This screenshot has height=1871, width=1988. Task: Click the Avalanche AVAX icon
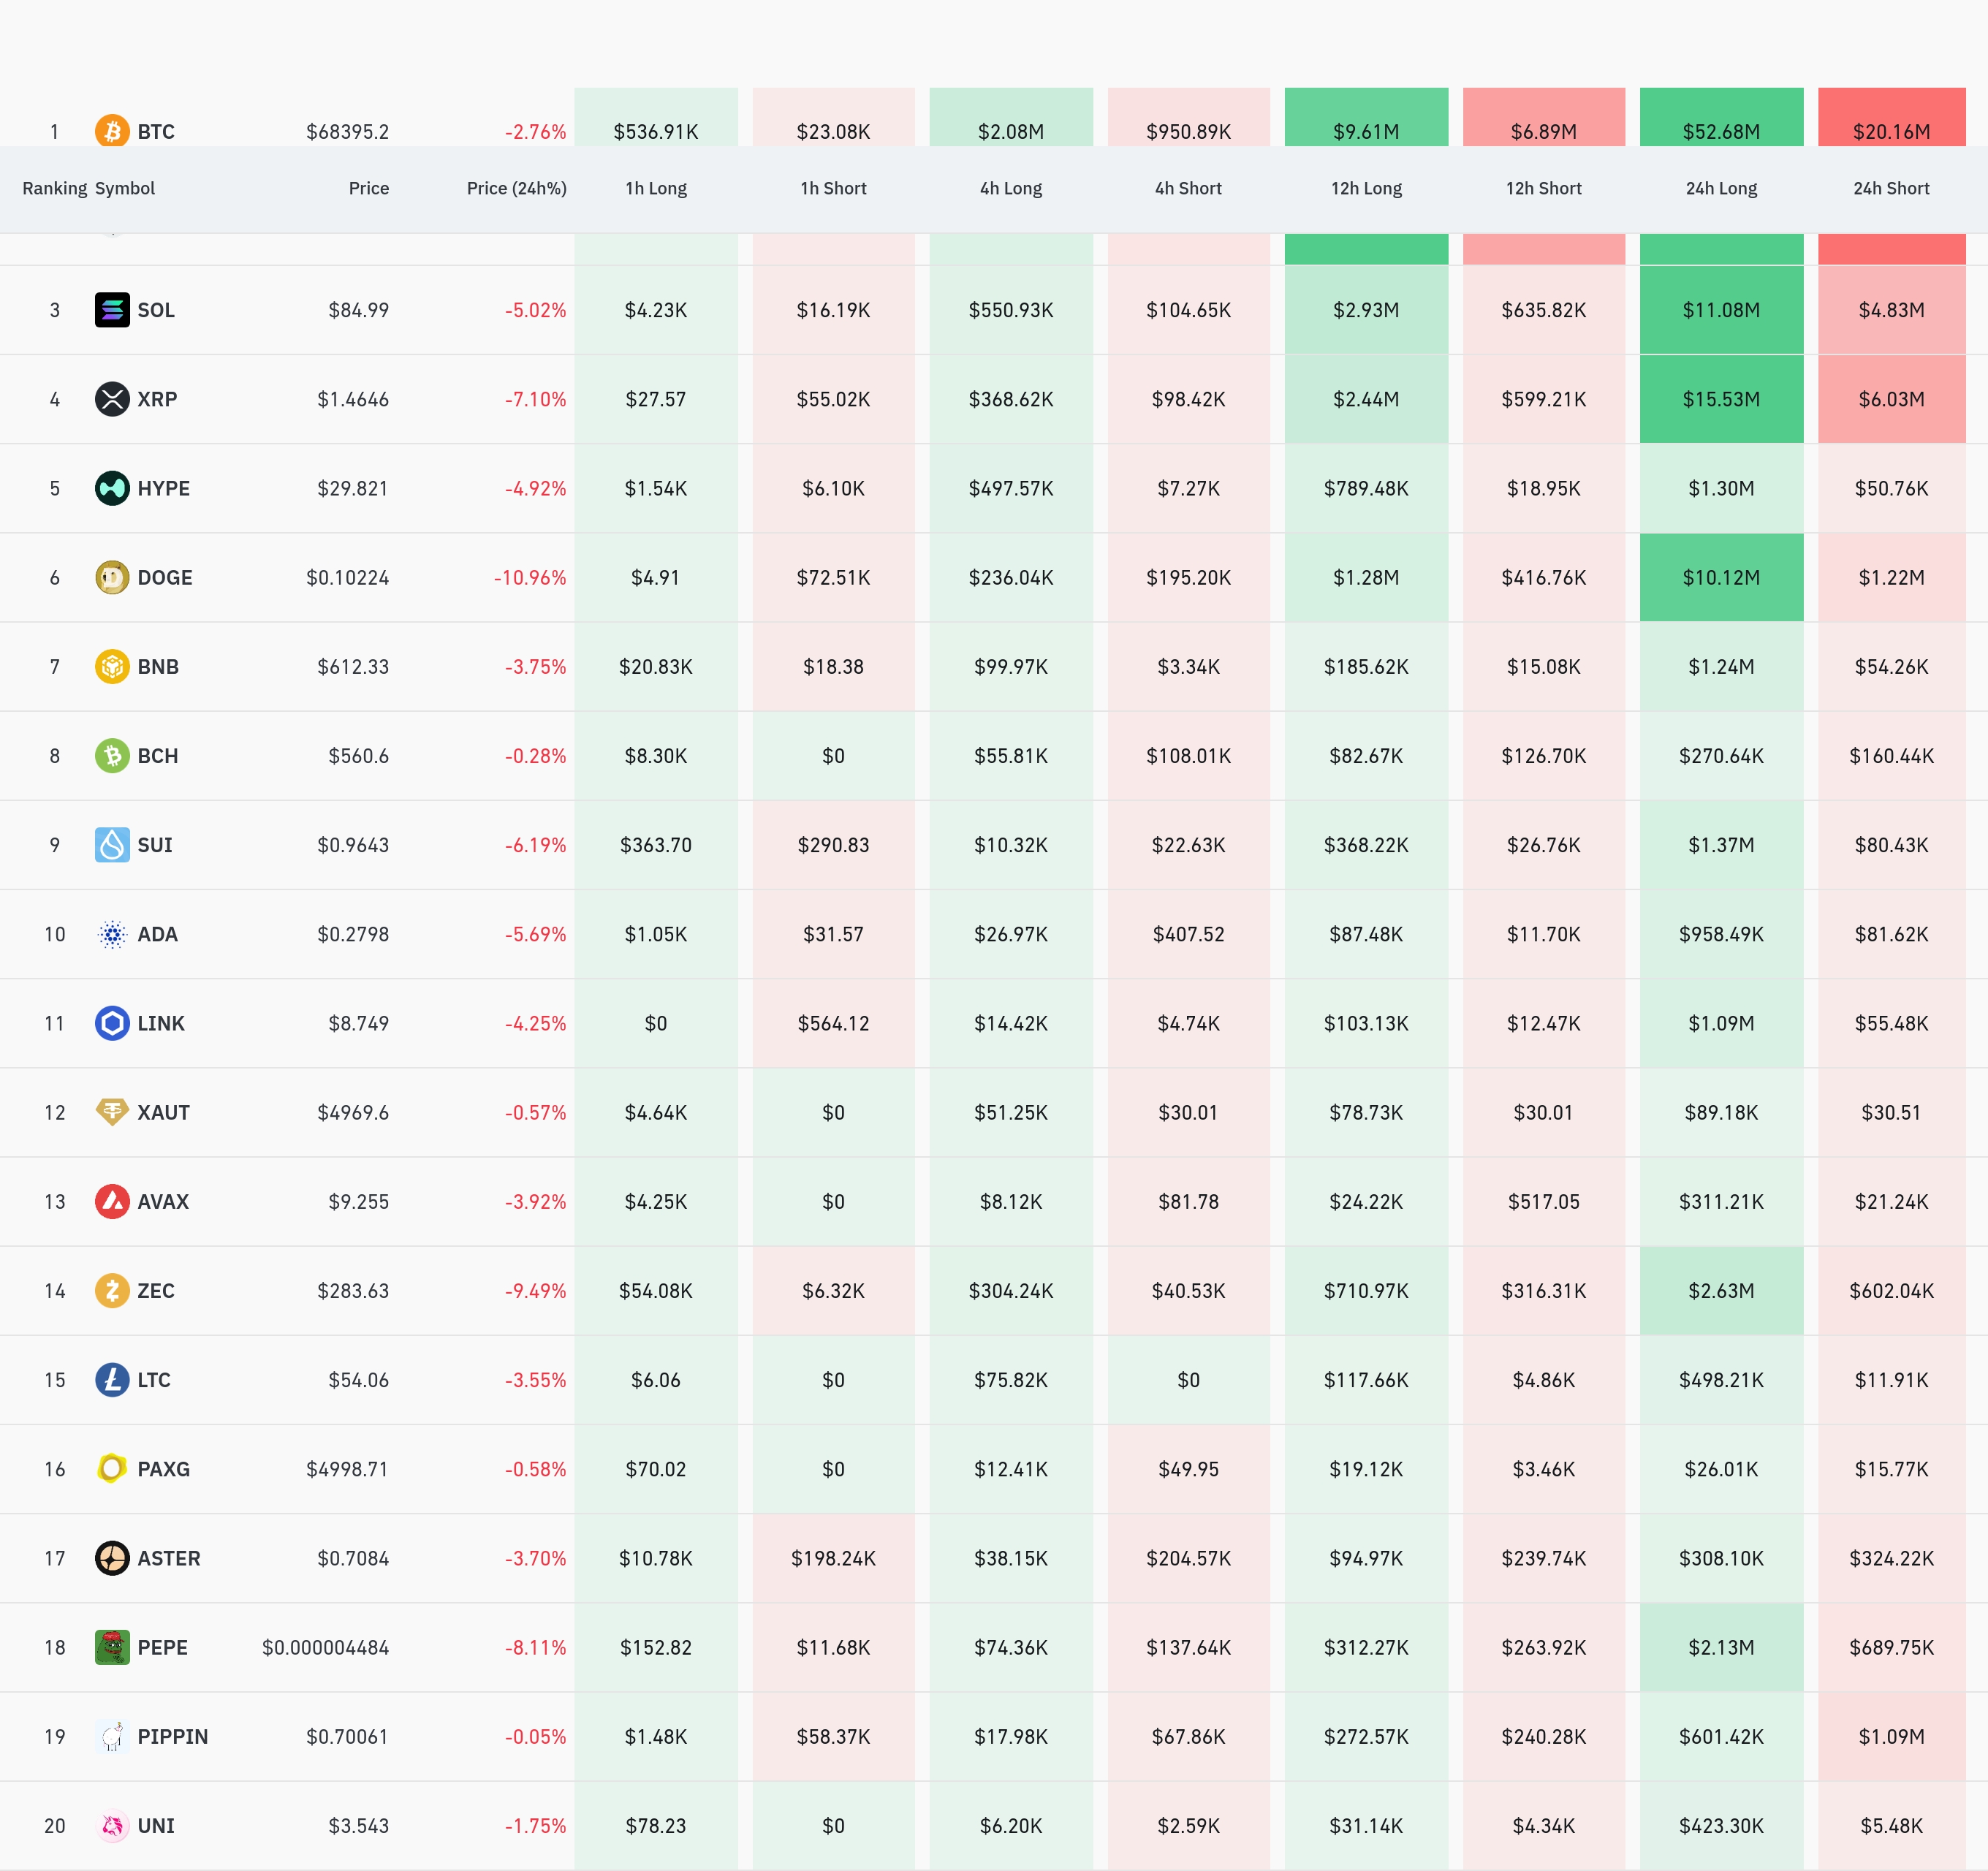[x=112, y=1201]
